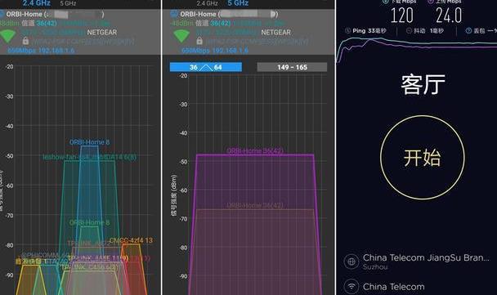Open China Telecom JiangSu server selection

coord(417,261)
